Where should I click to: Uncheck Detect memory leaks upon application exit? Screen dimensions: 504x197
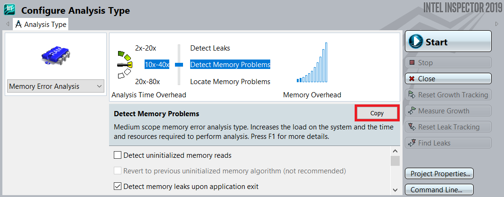(x=118, y=186)
